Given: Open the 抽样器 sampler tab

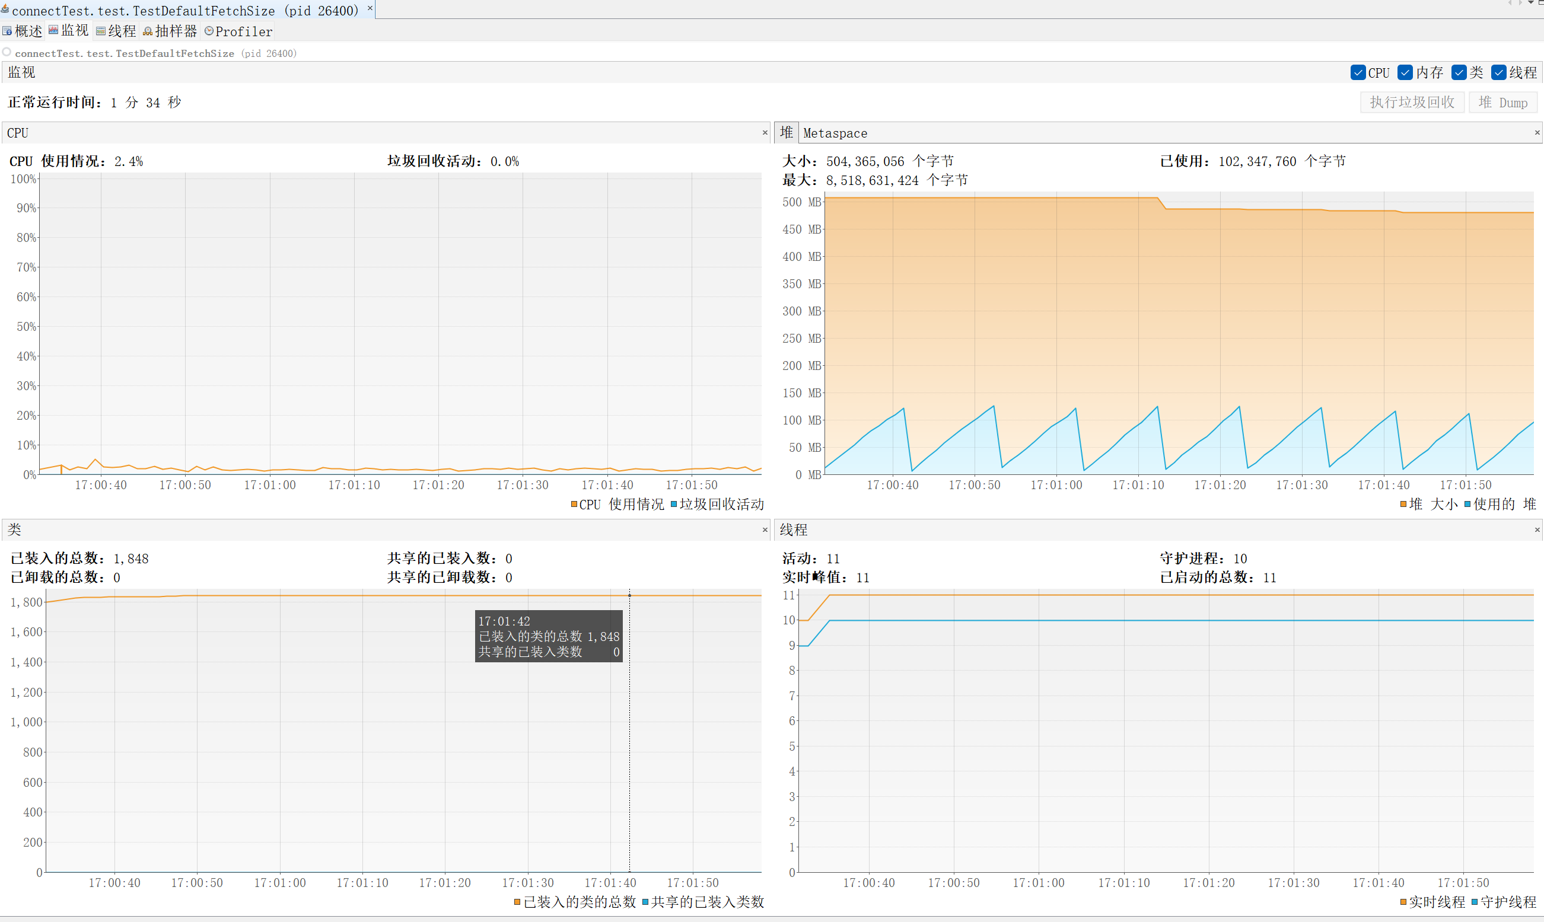Looking at the screenshot, I should click(170, 31).
